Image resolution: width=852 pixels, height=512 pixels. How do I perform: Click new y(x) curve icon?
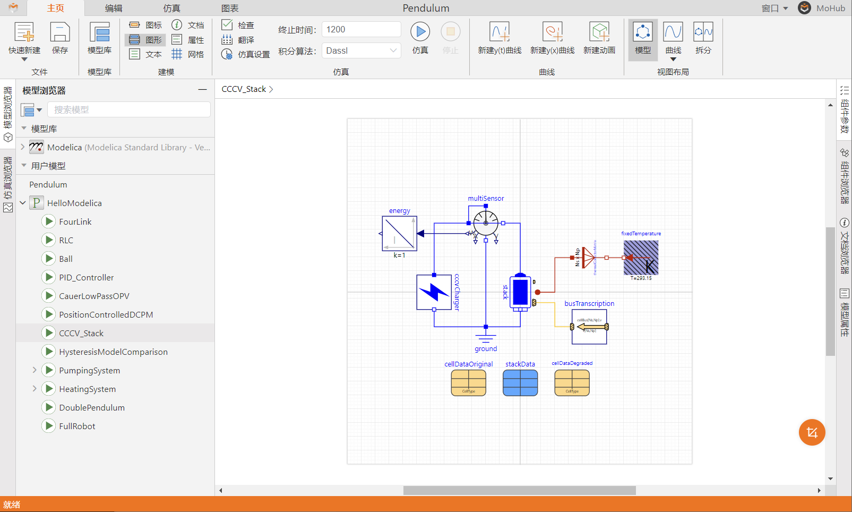click(x=552, y=32)
